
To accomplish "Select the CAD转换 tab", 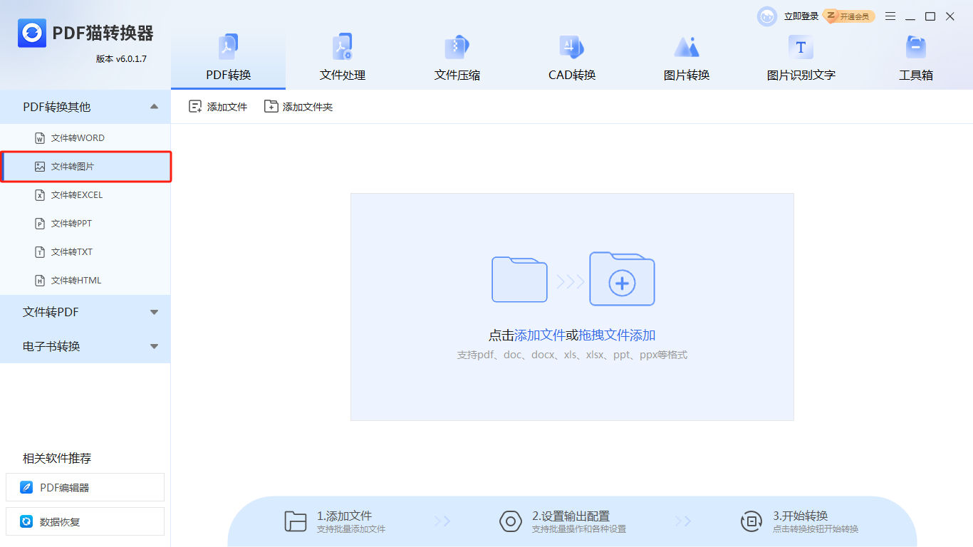I will click(x=572, y=59).
